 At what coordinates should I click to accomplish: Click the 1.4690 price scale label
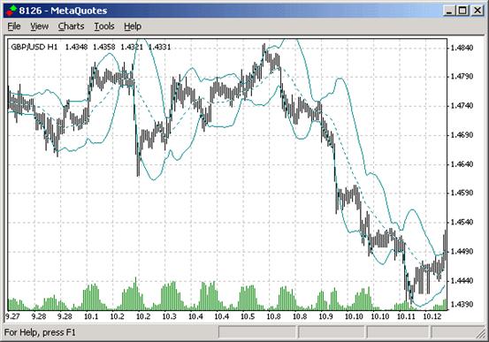click(462, 135)
